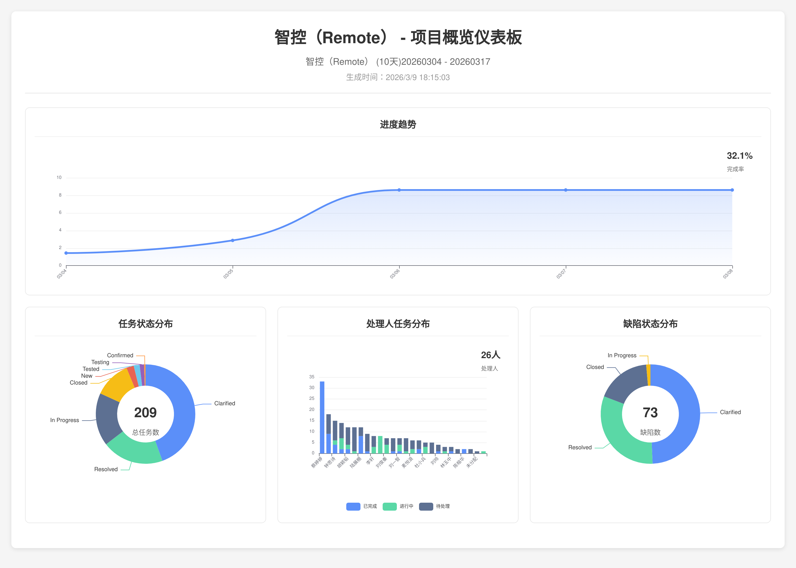Viewport: 796px width, 568px height.
Task: Click the 03/06 data point on trend line
Action: pos(399,190)
